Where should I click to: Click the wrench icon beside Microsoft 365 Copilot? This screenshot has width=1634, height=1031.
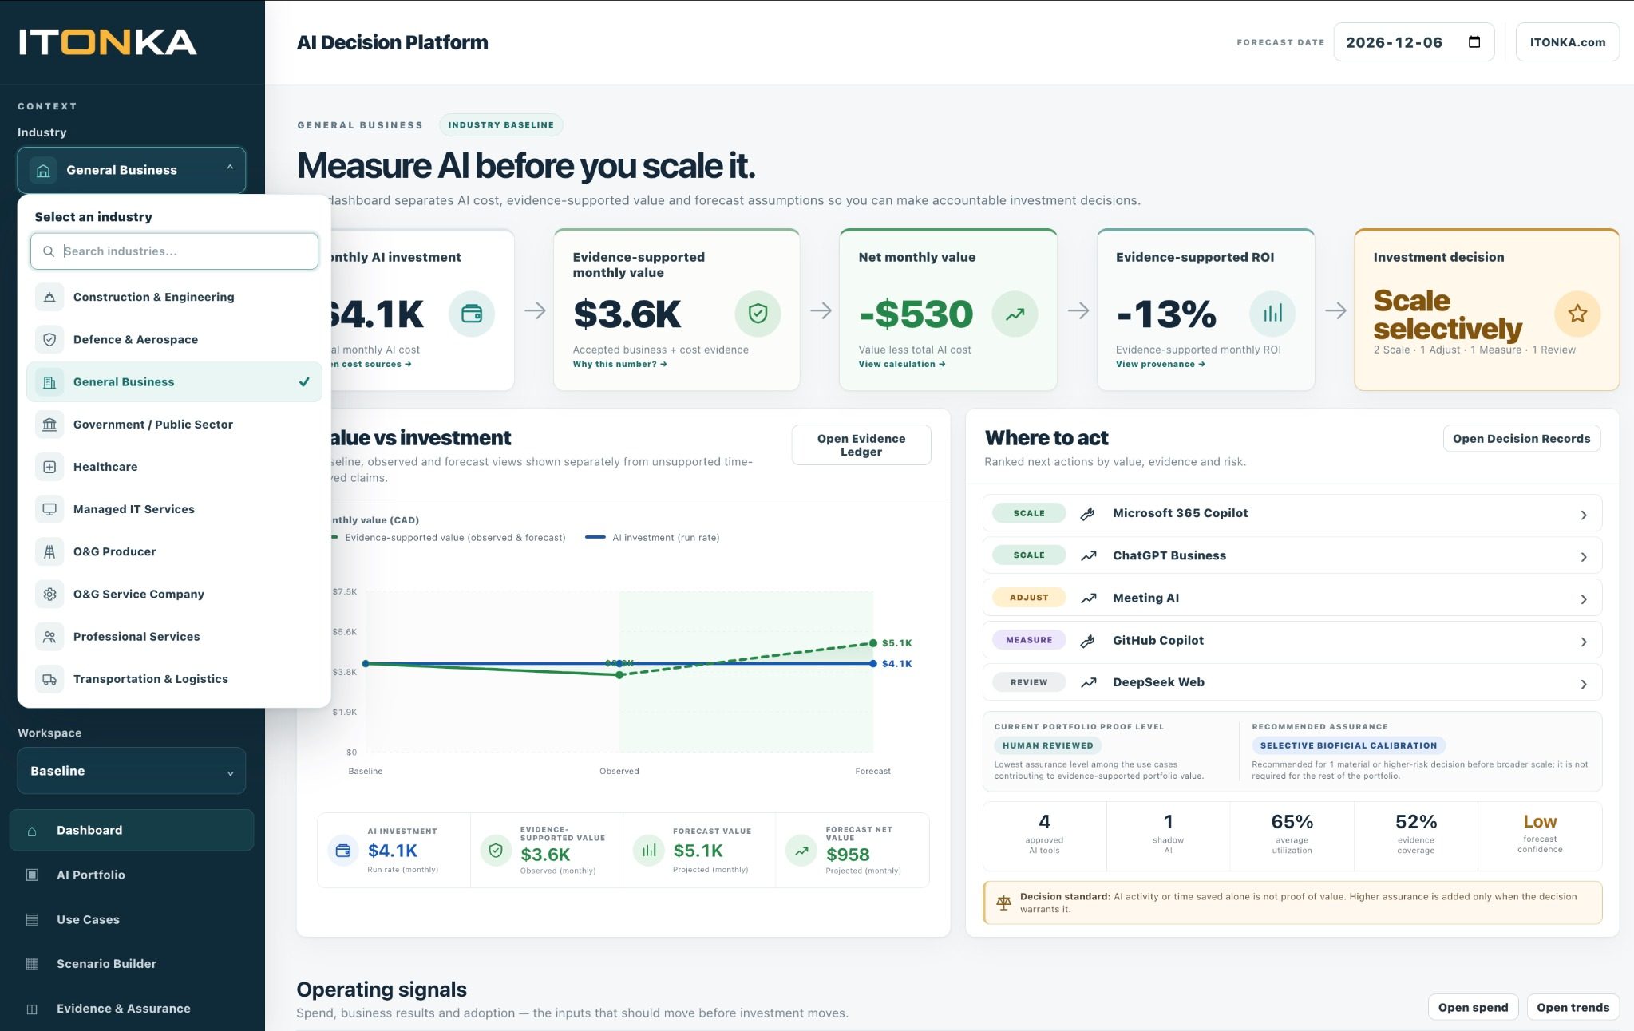click(1087, 514)
